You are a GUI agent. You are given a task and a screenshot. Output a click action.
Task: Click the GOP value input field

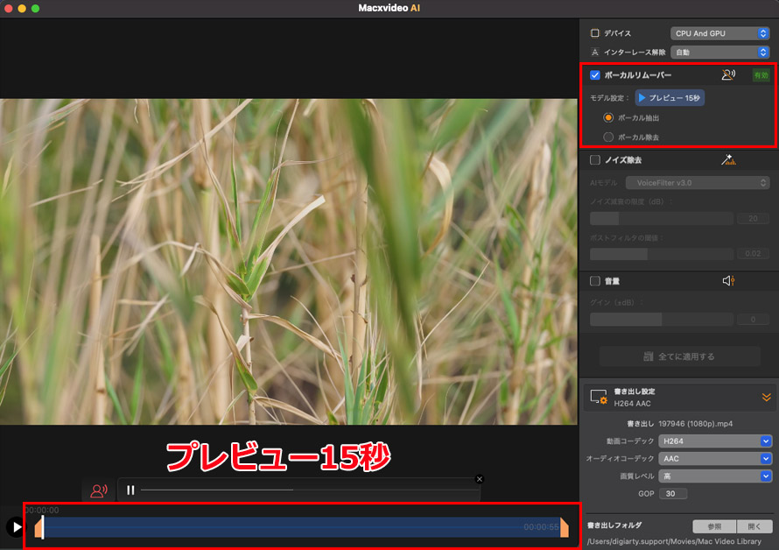pos(673,493)
